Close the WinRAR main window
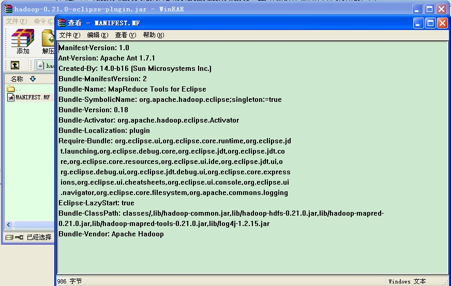Viewport: 451px width, 286px height. 441,9
